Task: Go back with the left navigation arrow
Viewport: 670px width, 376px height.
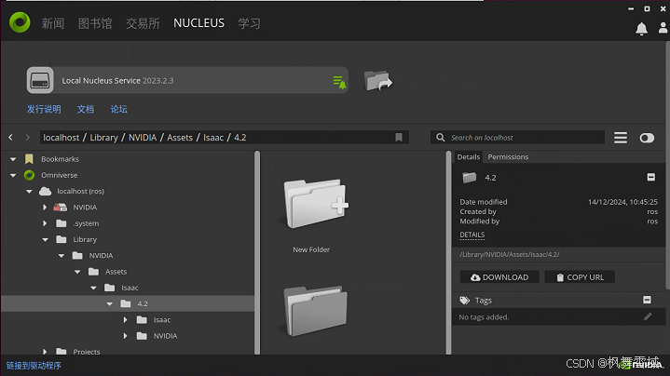Action: coord(10,138)
